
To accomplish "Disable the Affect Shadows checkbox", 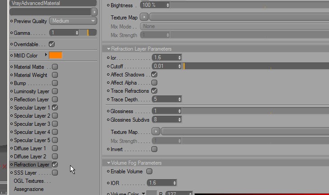I will point(154,74).
